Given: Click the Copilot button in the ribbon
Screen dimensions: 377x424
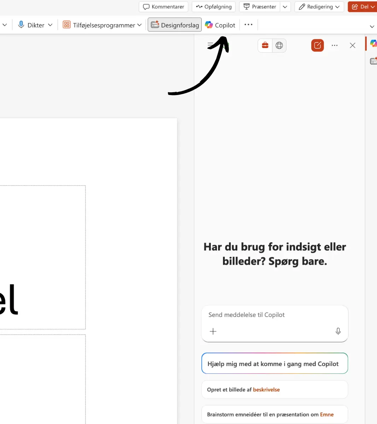Looking at the screenshot, I should tap(220, 25).
